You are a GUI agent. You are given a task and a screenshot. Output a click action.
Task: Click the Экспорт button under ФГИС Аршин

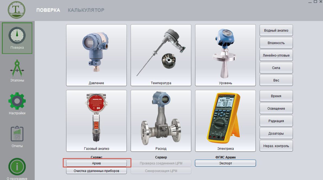pyautogui.click(x=225, y=163)
